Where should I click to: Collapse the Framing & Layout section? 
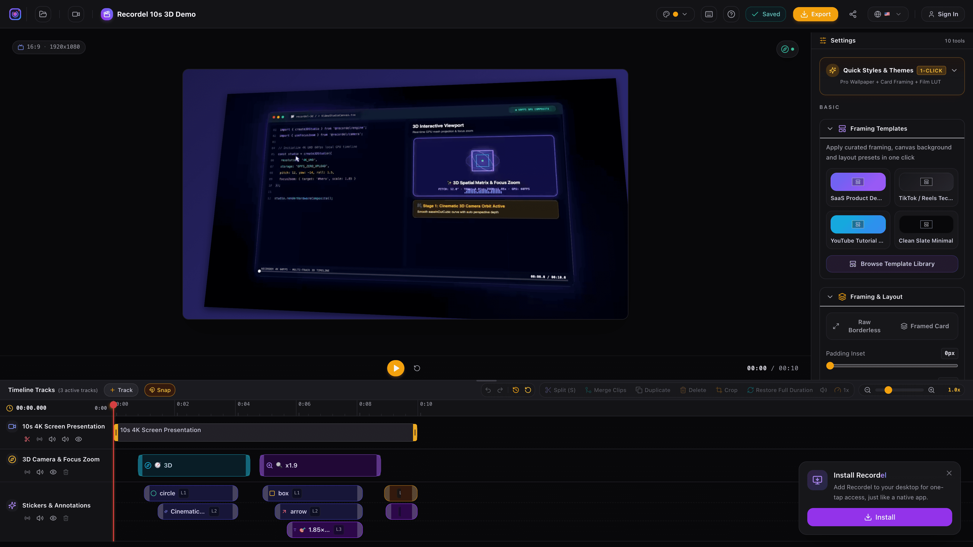pyautogui.click(x=830, y=297)
